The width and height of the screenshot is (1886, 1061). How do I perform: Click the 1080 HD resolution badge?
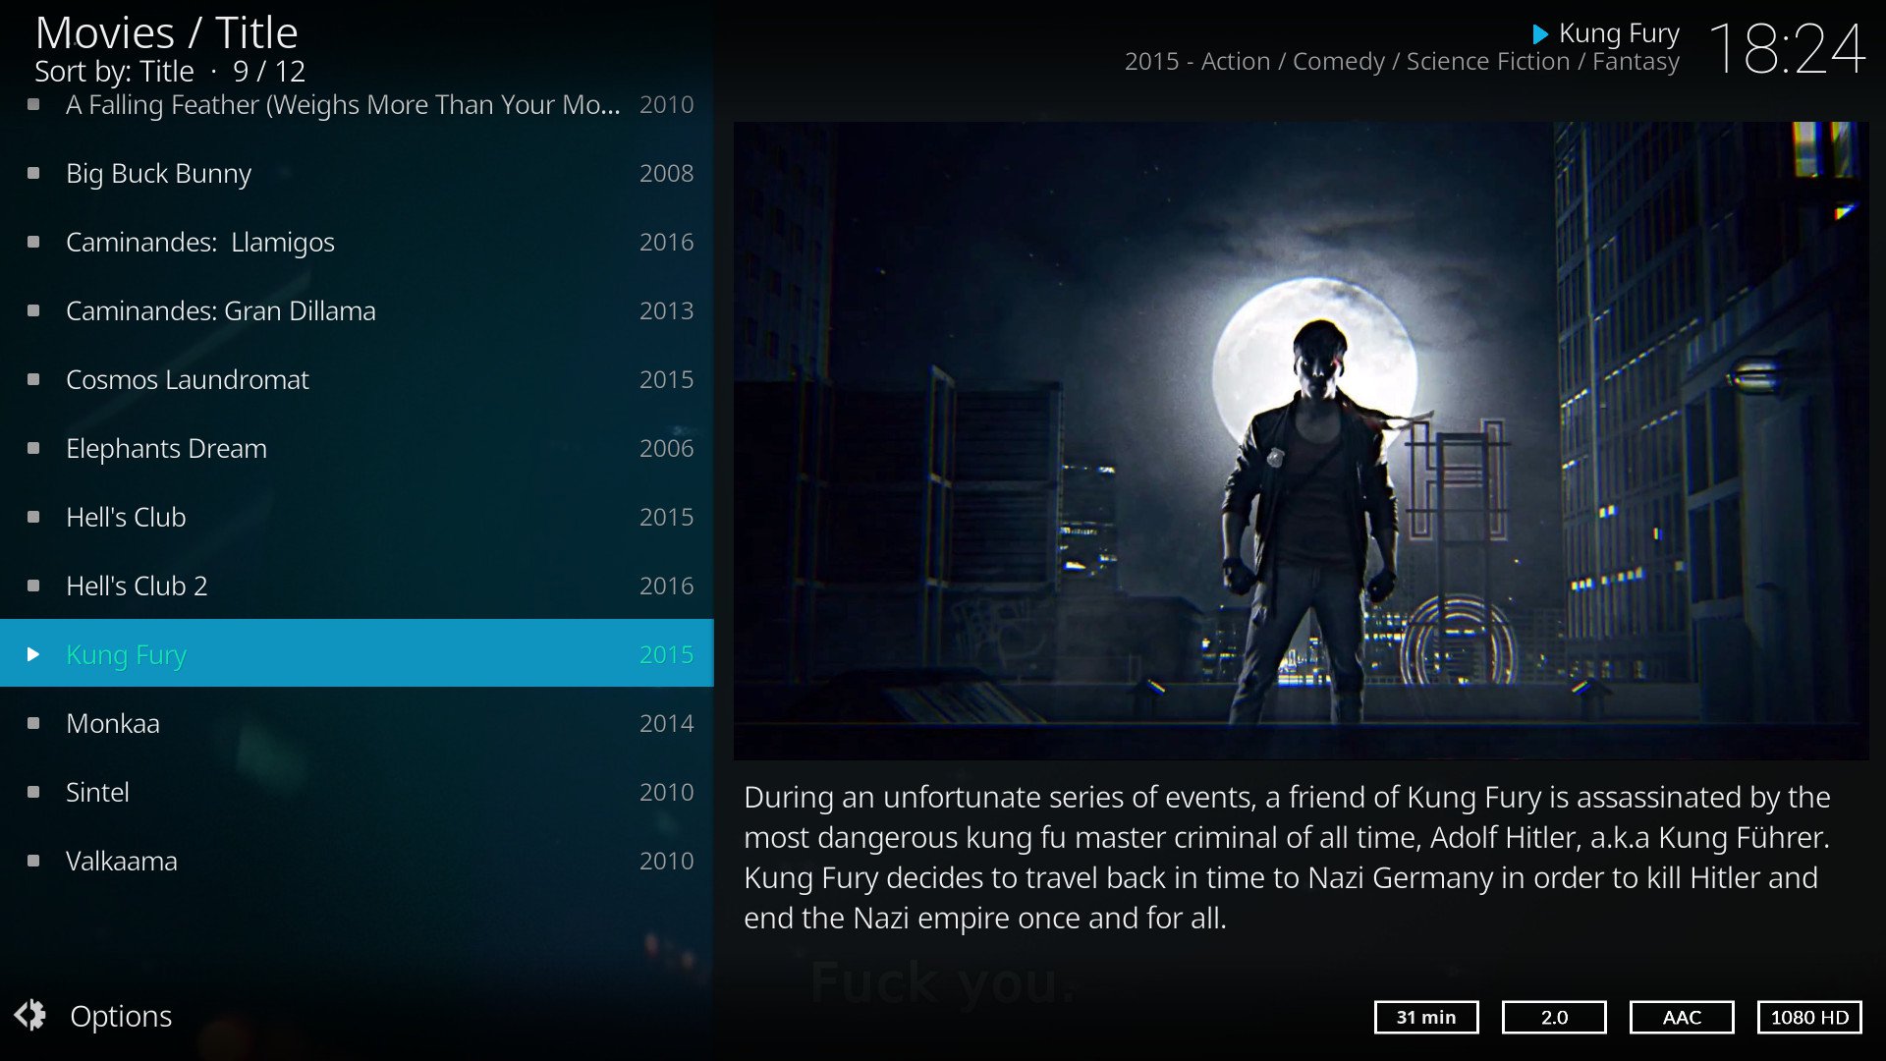tap(1809, 1018)
